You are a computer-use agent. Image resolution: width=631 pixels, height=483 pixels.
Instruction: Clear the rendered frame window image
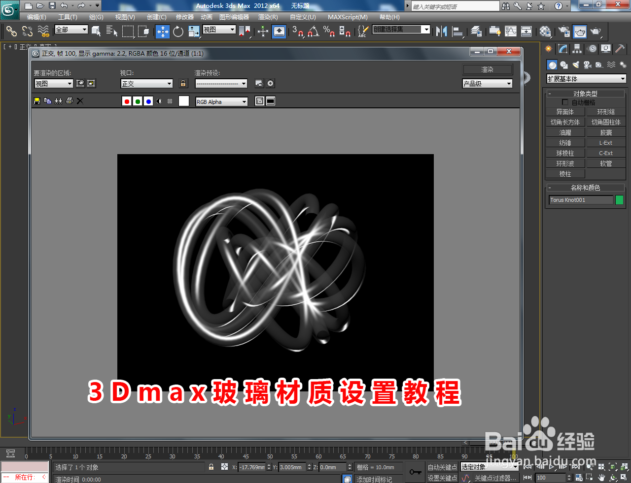click(x=80, y=100)
